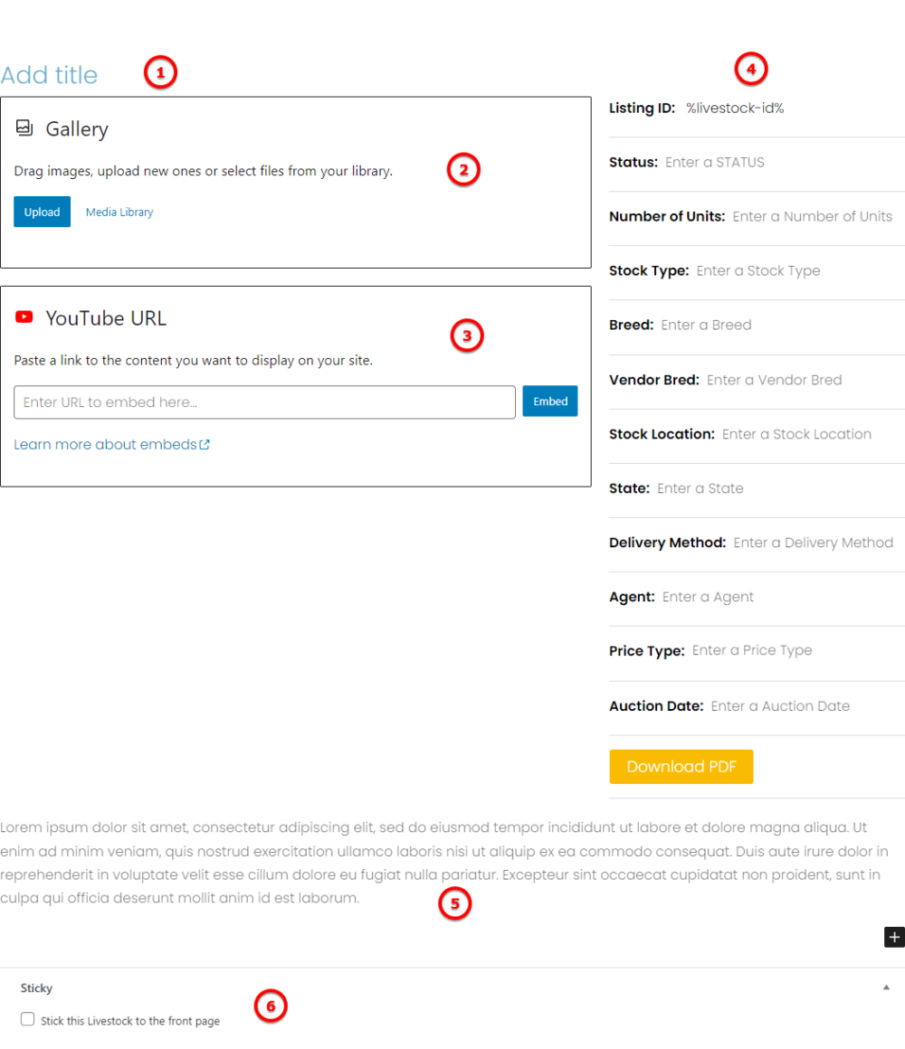Open Learn more about embeds link
Screen dimensions: 905x1049
[x=105, y=445]
